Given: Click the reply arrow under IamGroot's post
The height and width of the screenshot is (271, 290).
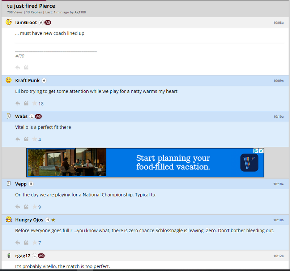Looking at the screenshot, I should point(18,68).
